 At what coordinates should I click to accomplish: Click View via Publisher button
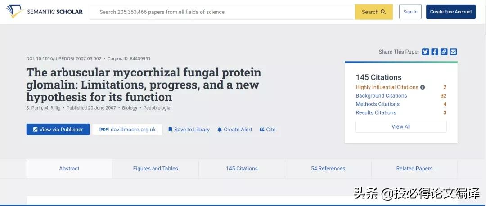click(58, 130)
